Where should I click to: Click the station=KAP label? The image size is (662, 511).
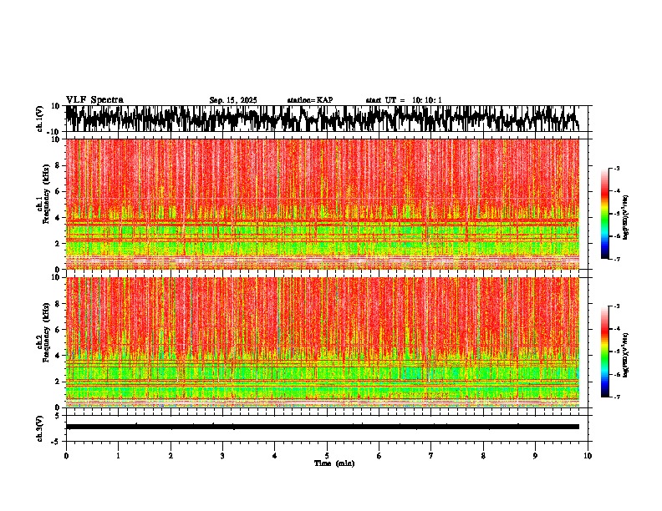[x=310, y=100]
